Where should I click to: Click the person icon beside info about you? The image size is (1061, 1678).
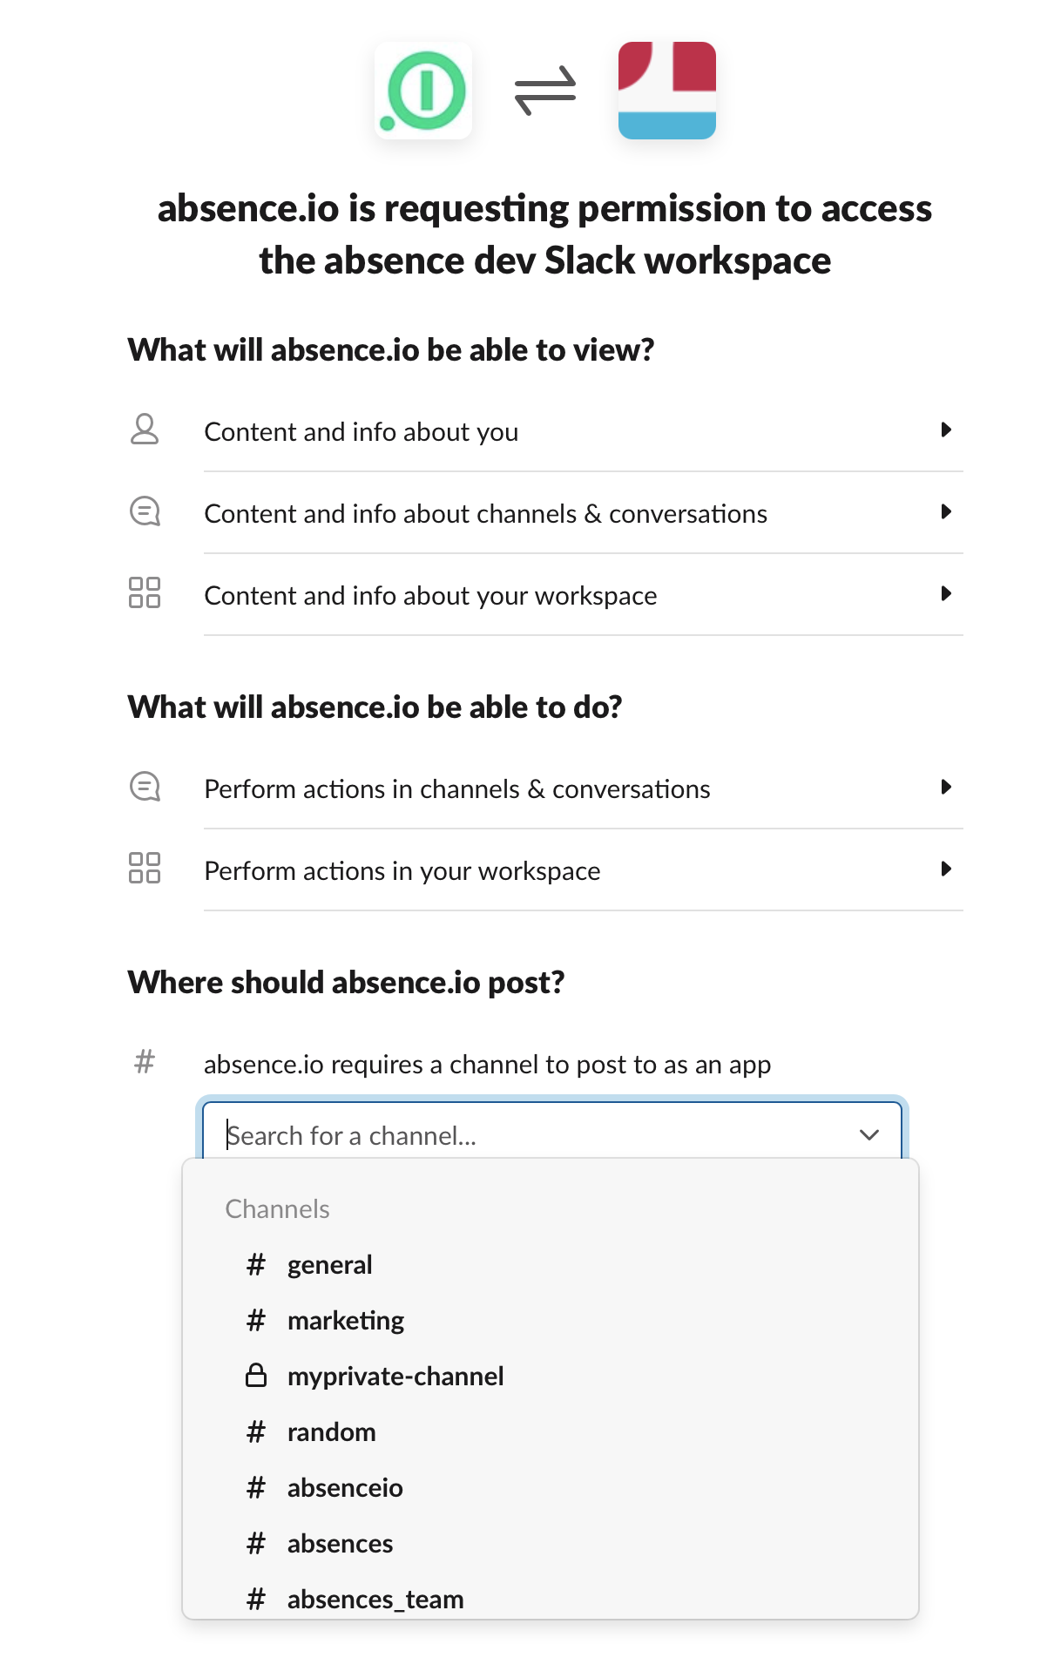point(145,430)
